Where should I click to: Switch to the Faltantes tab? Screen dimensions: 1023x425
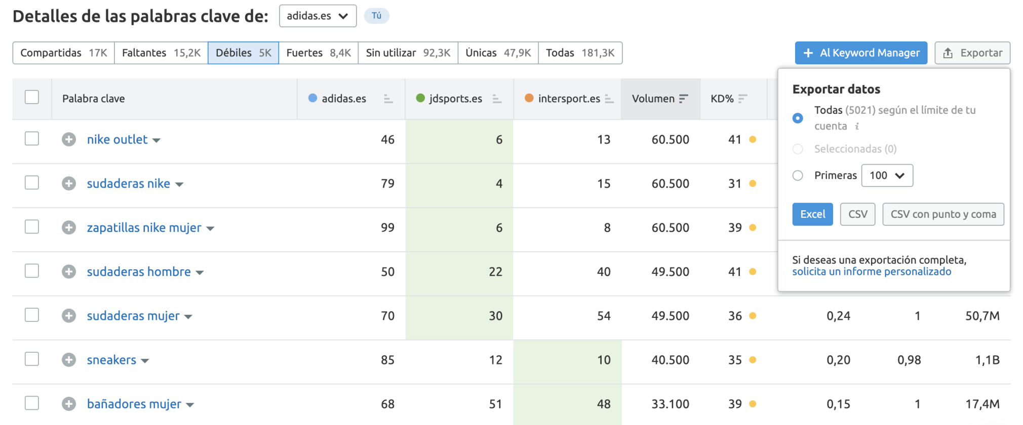[x=161, y=53]
